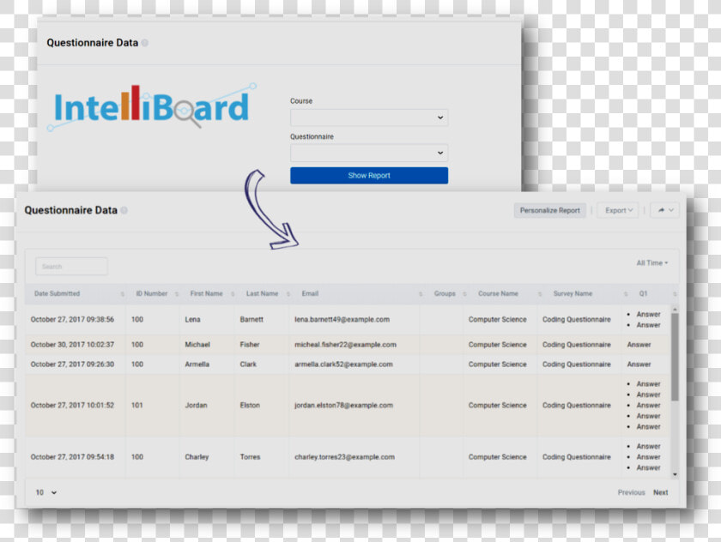
Task: Click last name Elston
Action: pyautogui.click(x=250, y=405)
